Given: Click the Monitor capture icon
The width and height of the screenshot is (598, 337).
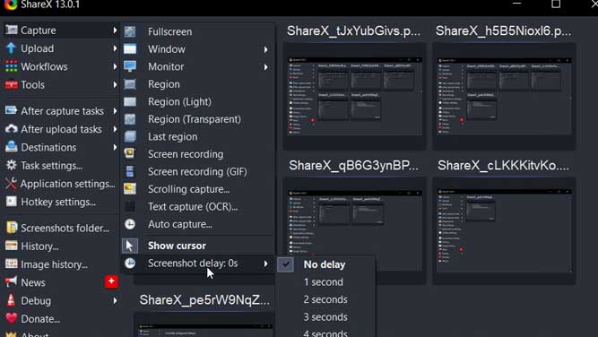Looking at the screenshot, I should (130, 66).
